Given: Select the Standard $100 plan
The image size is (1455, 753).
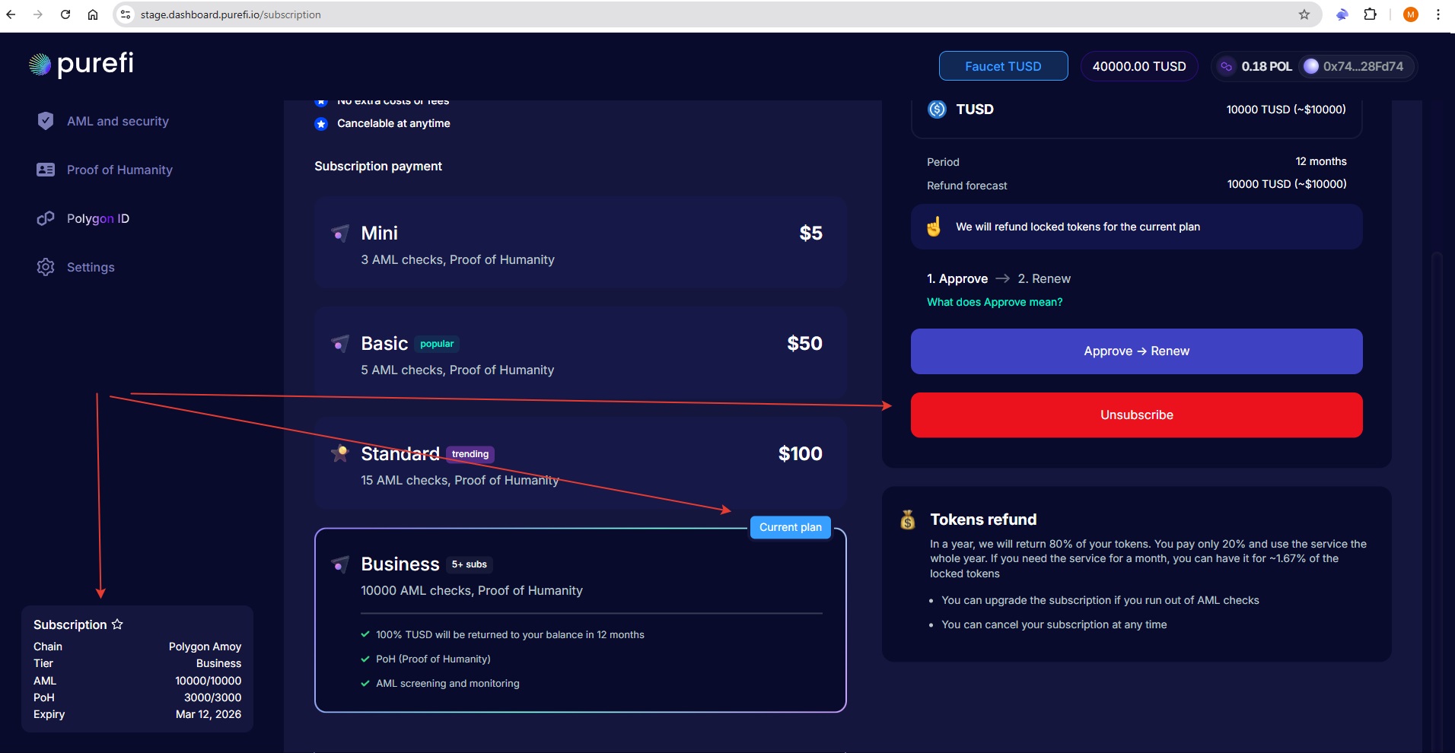Looking at the screenshot, I should pyautogui.click(x=580, y=463).
